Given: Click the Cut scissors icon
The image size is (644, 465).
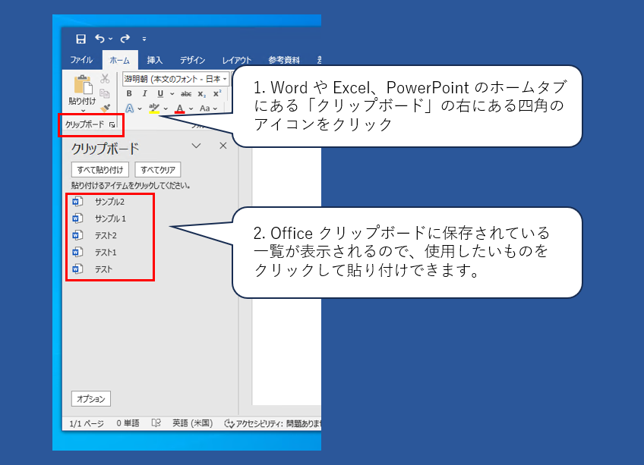Looking at the screenshot, I should (106, 79).
